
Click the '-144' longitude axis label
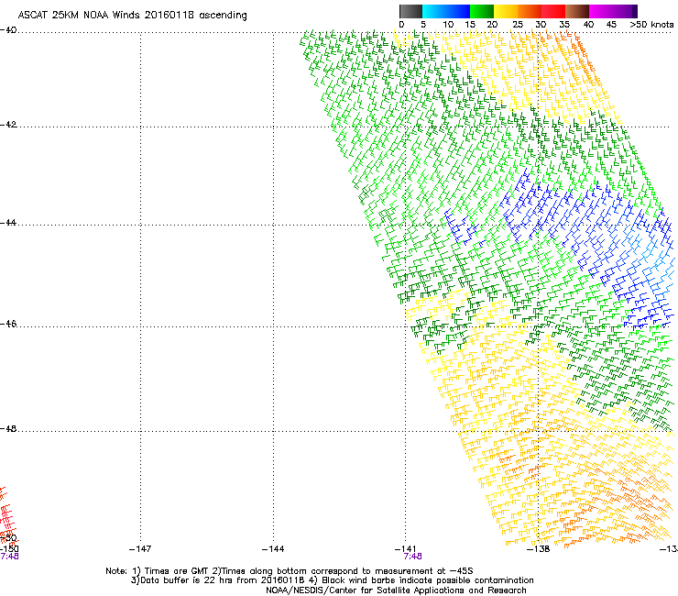pyautogui.click(x=273, y=549)
